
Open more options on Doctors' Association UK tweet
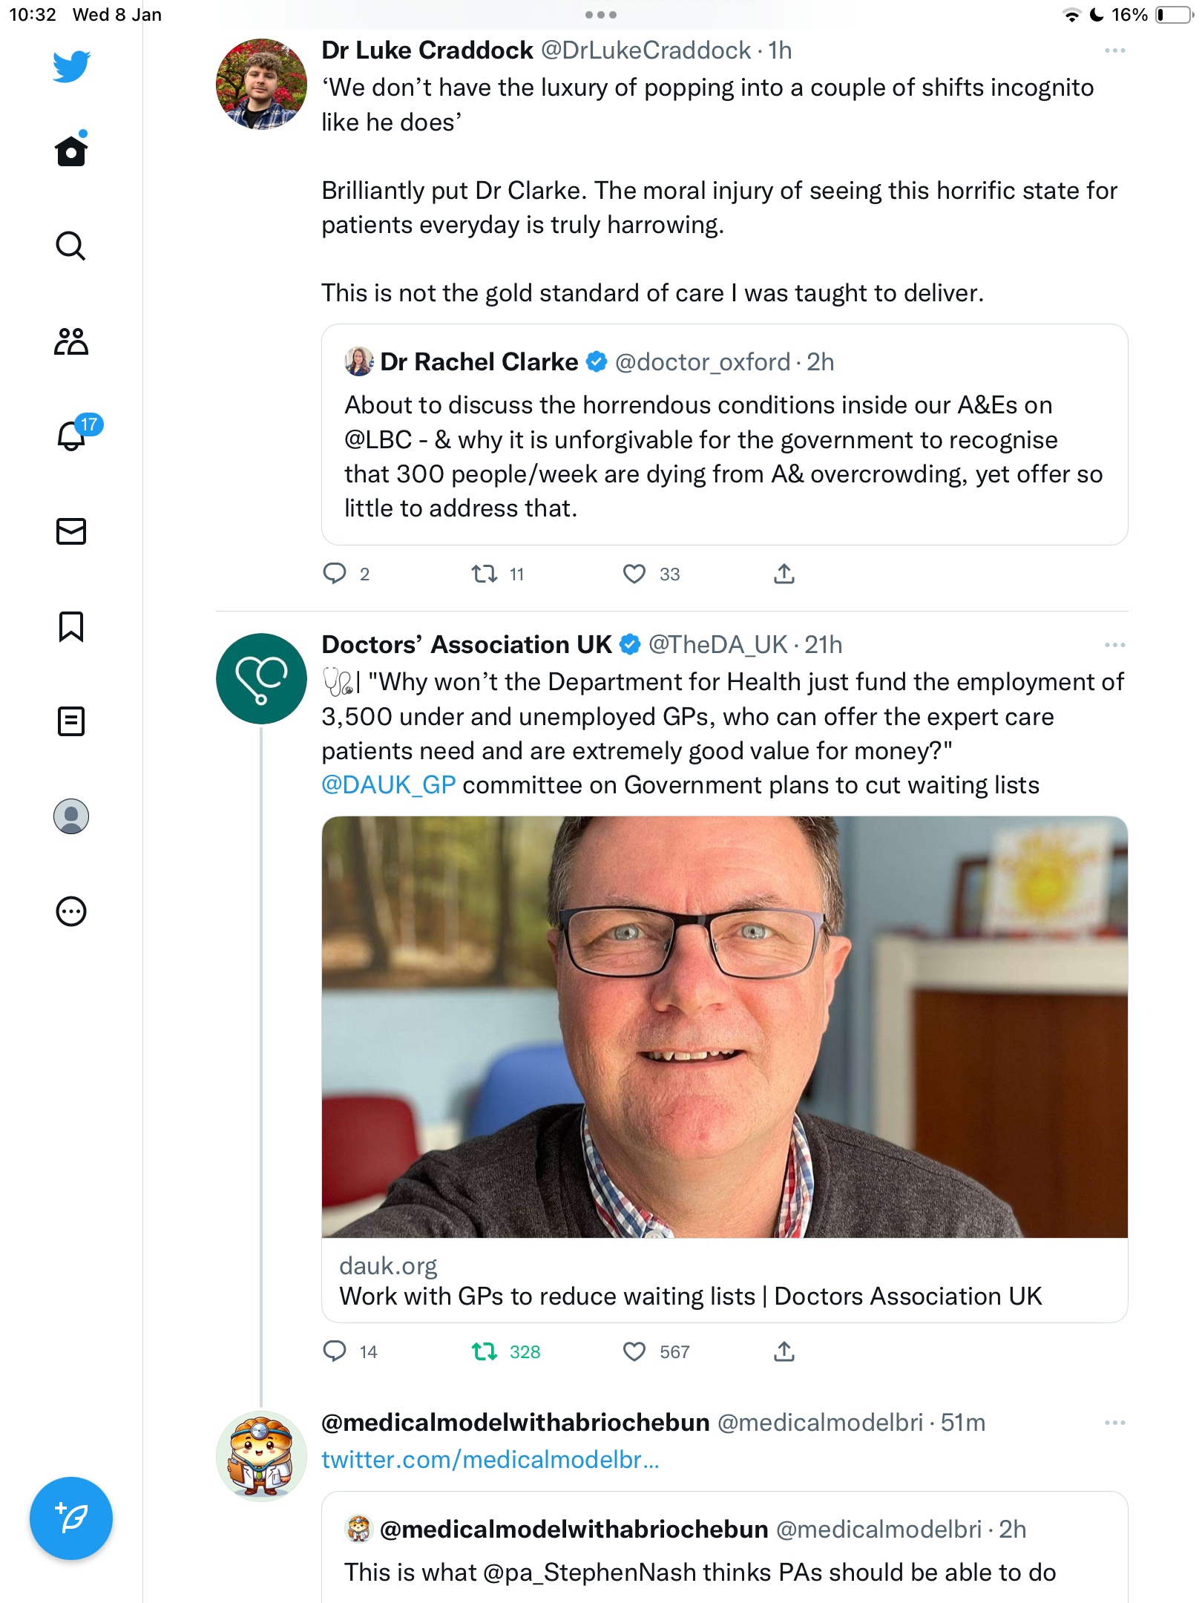(1114, 645)
